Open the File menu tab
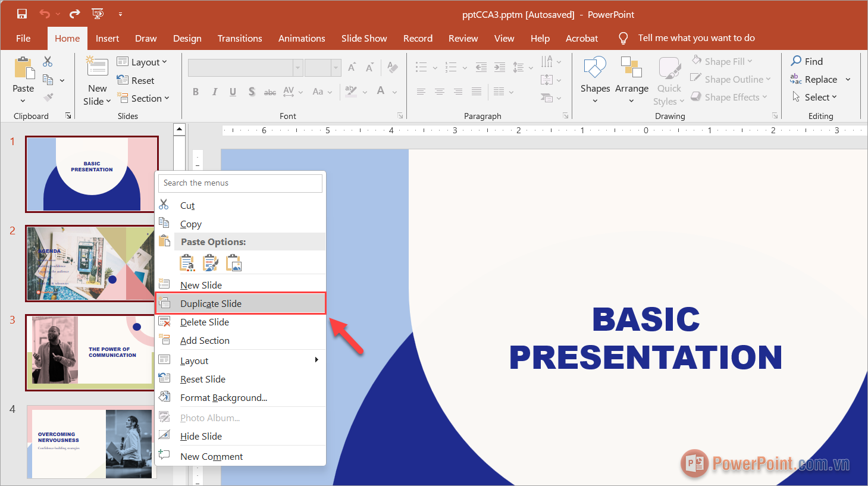Screen dimensions: 868x486 tap(23, 38)
